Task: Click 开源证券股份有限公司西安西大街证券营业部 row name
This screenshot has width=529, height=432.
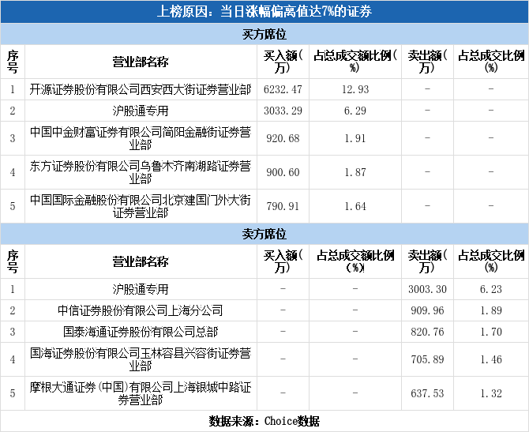Action: pyautogui.click(x=141, y=89)
